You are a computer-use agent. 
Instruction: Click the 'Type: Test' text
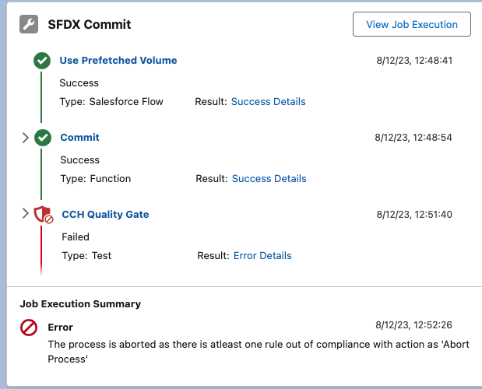click(86, 256)
